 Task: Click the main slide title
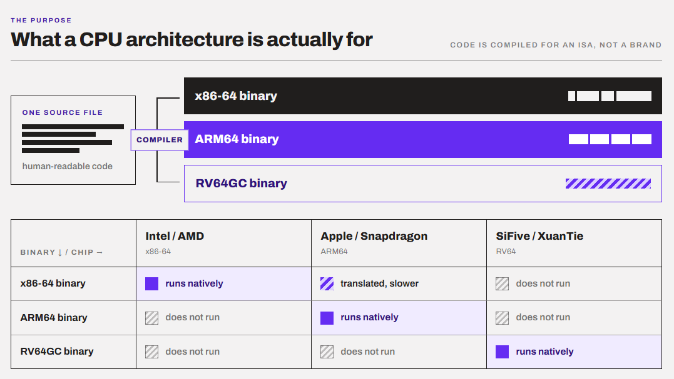[191, 39]
